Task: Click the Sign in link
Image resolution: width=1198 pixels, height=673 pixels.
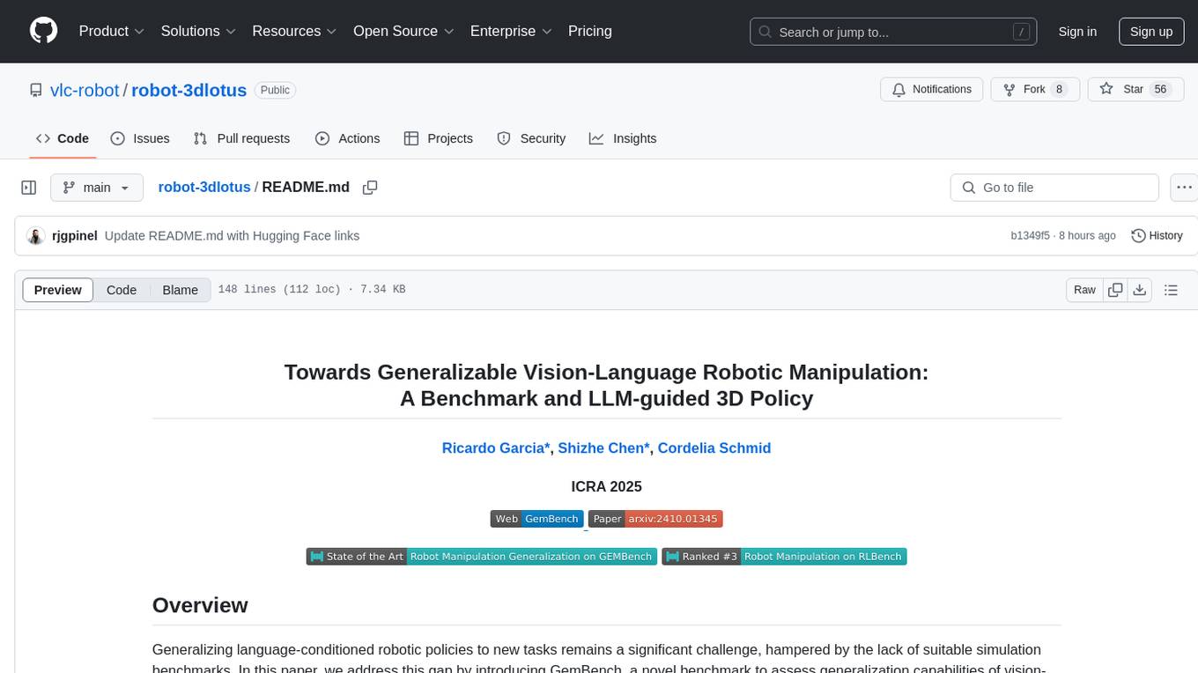Action: coord(1077,32)
